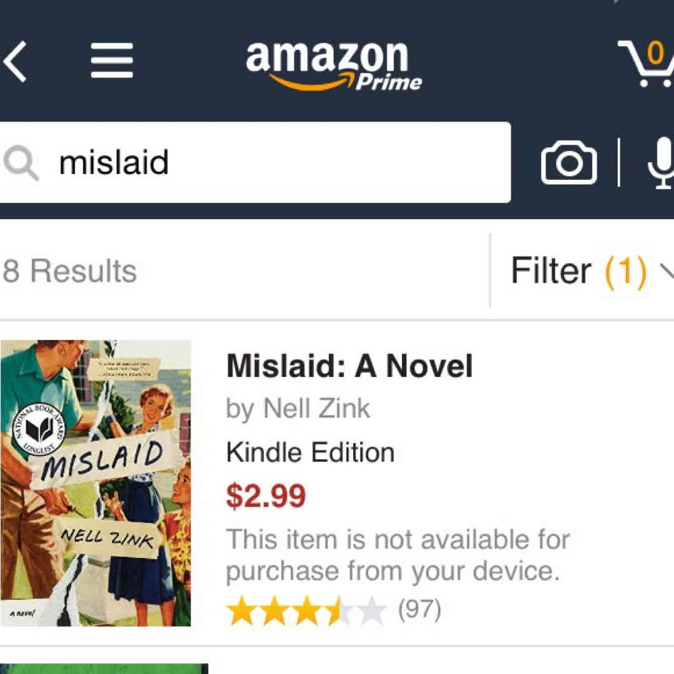Open the Mislaid book cover thumbnail

[x=95, y=482]
